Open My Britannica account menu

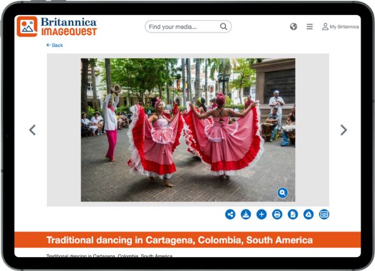(x=341, y=27)
